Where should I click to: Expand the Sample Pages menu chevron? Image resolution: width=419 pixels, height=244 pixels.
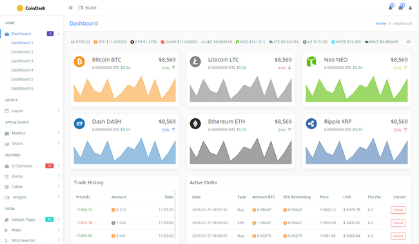pyautogui.click(x=59, y=219)
